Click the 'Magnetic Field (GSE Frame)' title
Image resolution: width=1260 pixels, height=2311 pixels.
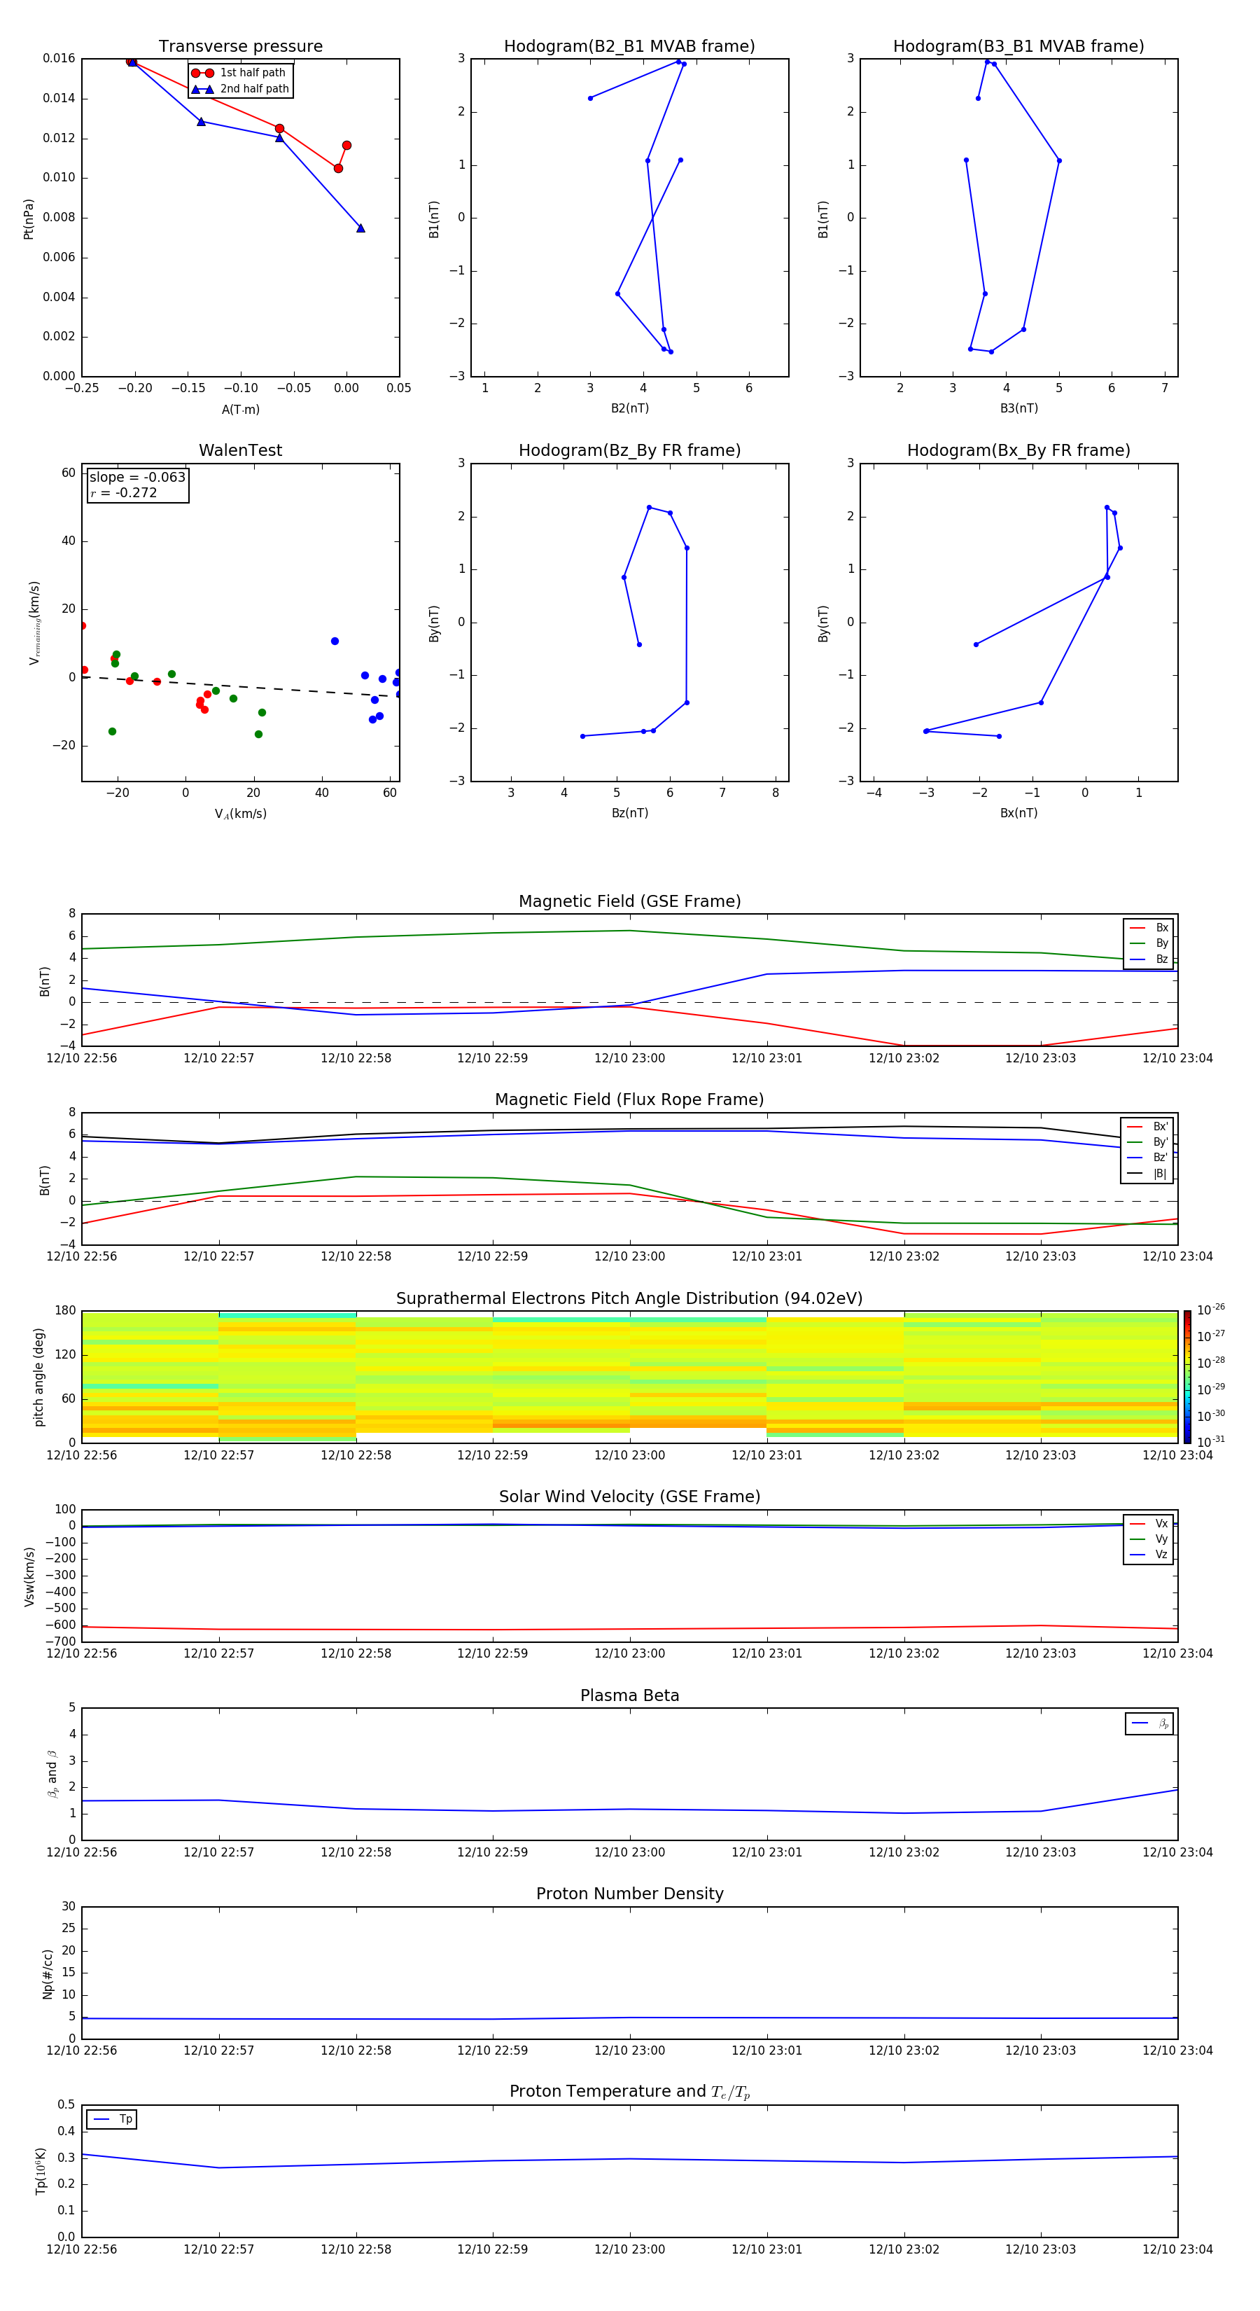tap(629, 901)
